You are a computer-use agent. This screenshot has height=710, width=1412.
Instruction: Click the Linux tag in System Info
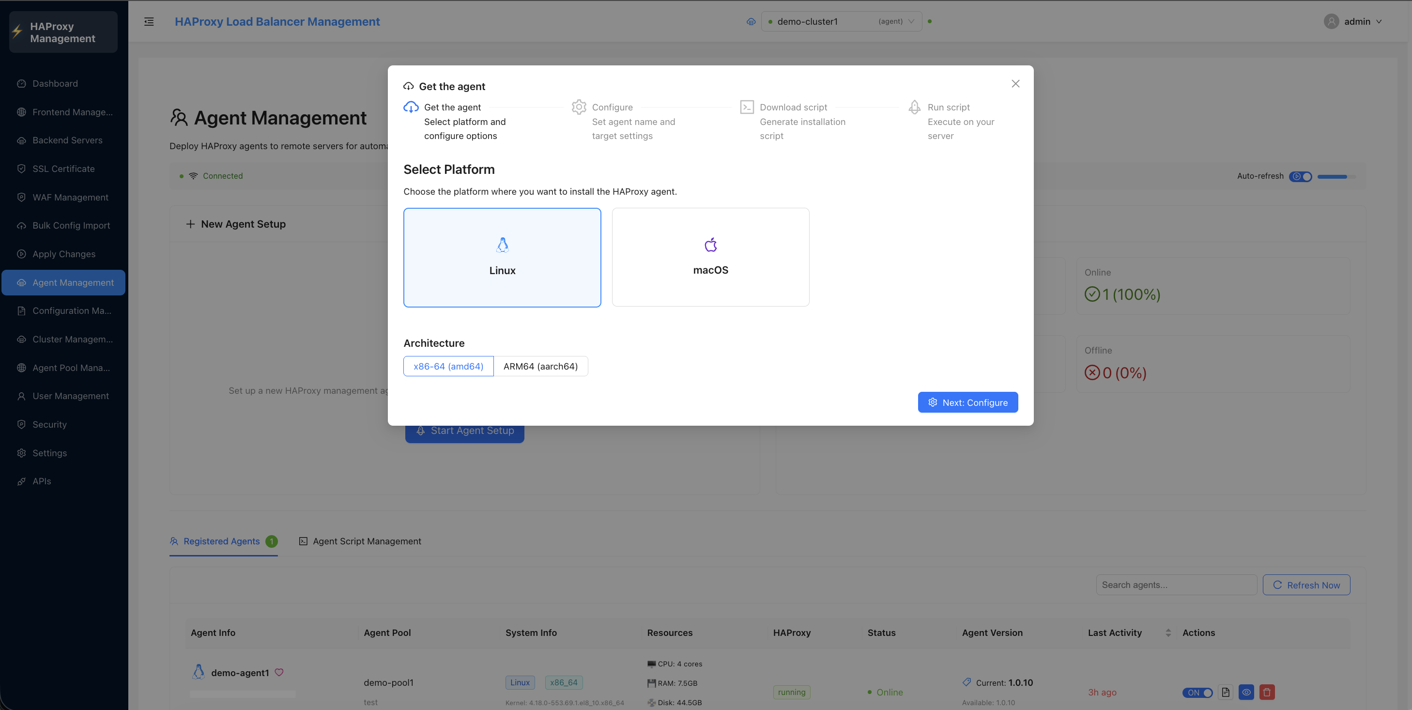click(520, 682)
